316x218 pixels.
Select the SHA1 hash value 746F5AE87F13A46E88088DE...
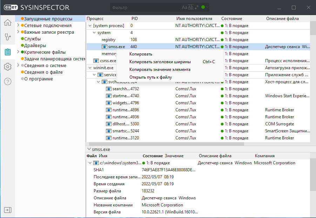point(168,170)
